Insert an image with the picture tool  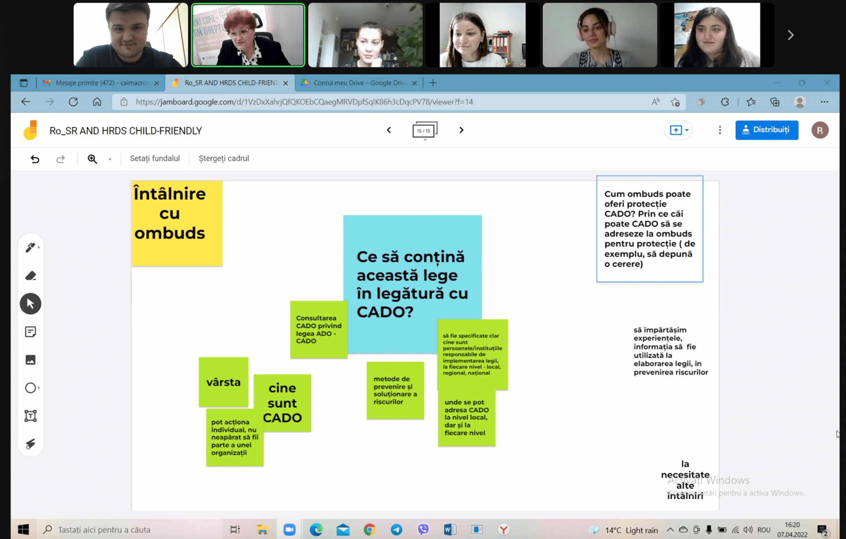[30, 360]
